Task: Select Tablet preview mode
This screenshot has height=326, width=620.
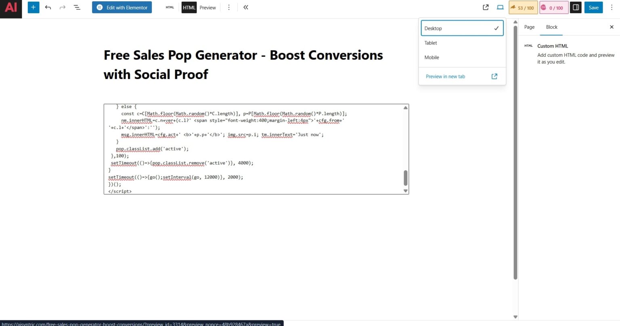Action: point(430,43)
